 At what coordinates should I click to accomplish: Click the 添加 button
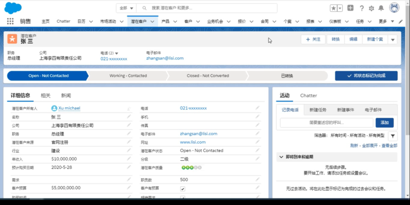pyautogui.click(x=384, y=123)
